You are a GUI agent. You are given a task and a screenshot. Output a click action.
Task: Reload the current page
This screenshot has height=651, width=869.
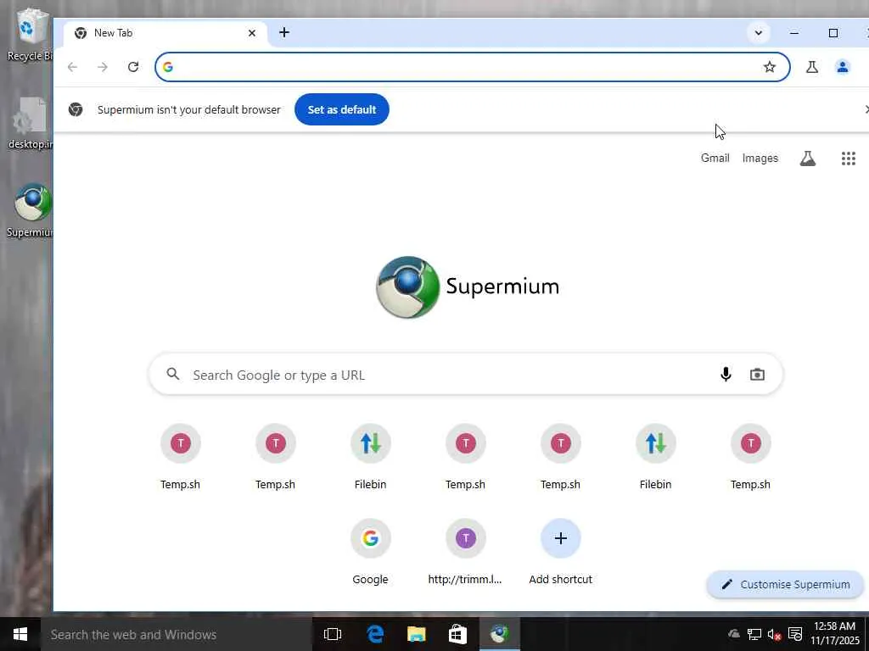[133, 67]
